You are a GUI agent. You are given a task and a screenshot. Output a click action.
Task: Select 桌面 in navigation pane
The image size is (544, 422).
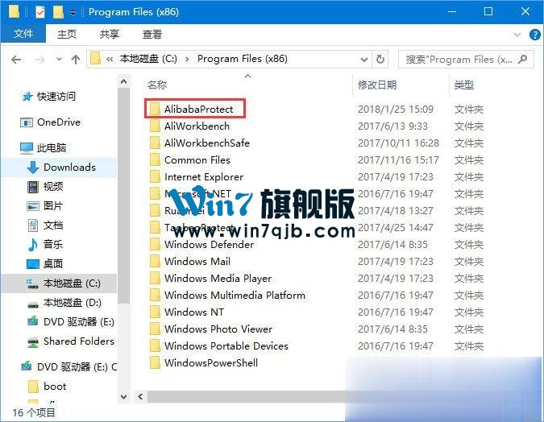coord(52,264)
